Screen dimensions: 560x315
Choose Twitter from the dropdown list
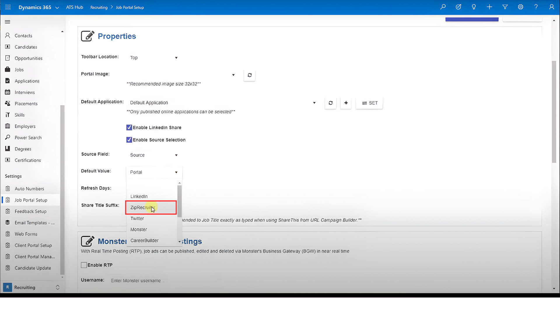[x=152, y=218]
